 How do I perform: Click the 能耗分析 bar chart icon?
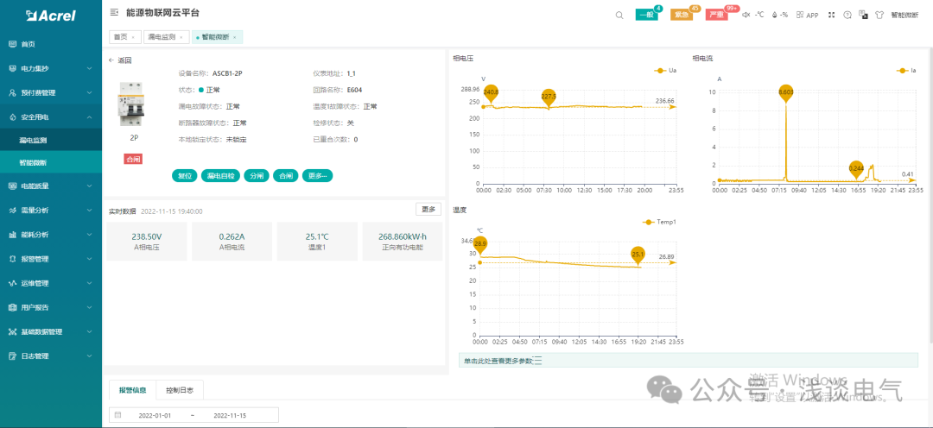pyautogui.click(x=12, y=235)
